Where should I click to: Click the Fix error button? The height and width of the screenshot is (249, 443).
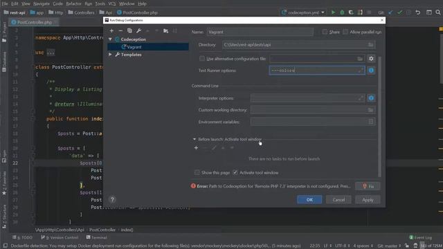pyautogui.click(x=368, y=186)
